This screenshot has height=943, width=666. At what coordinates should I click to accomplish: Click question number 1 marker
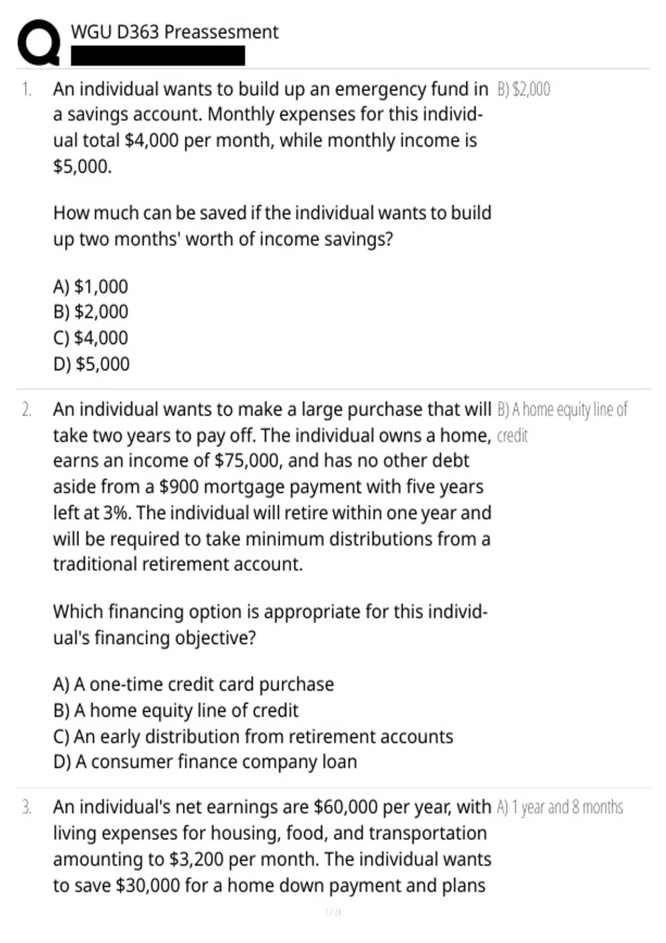click(27, 89)
